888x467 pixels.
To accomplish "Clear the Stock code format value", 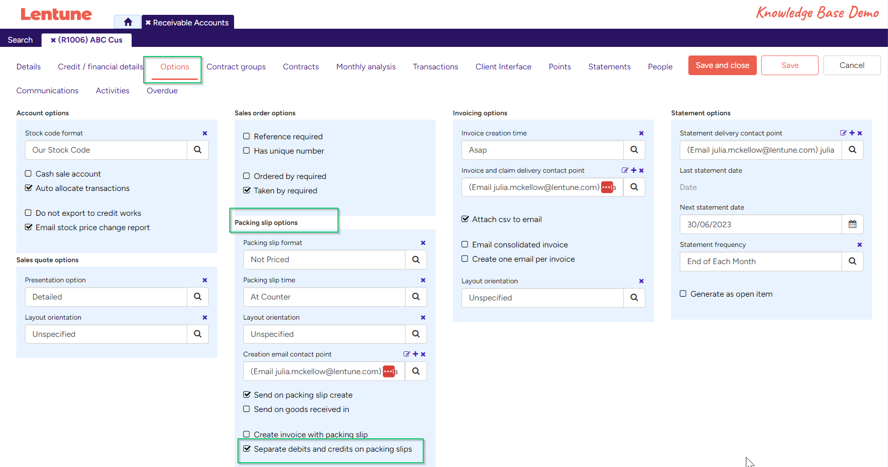I will coord(205,133).
